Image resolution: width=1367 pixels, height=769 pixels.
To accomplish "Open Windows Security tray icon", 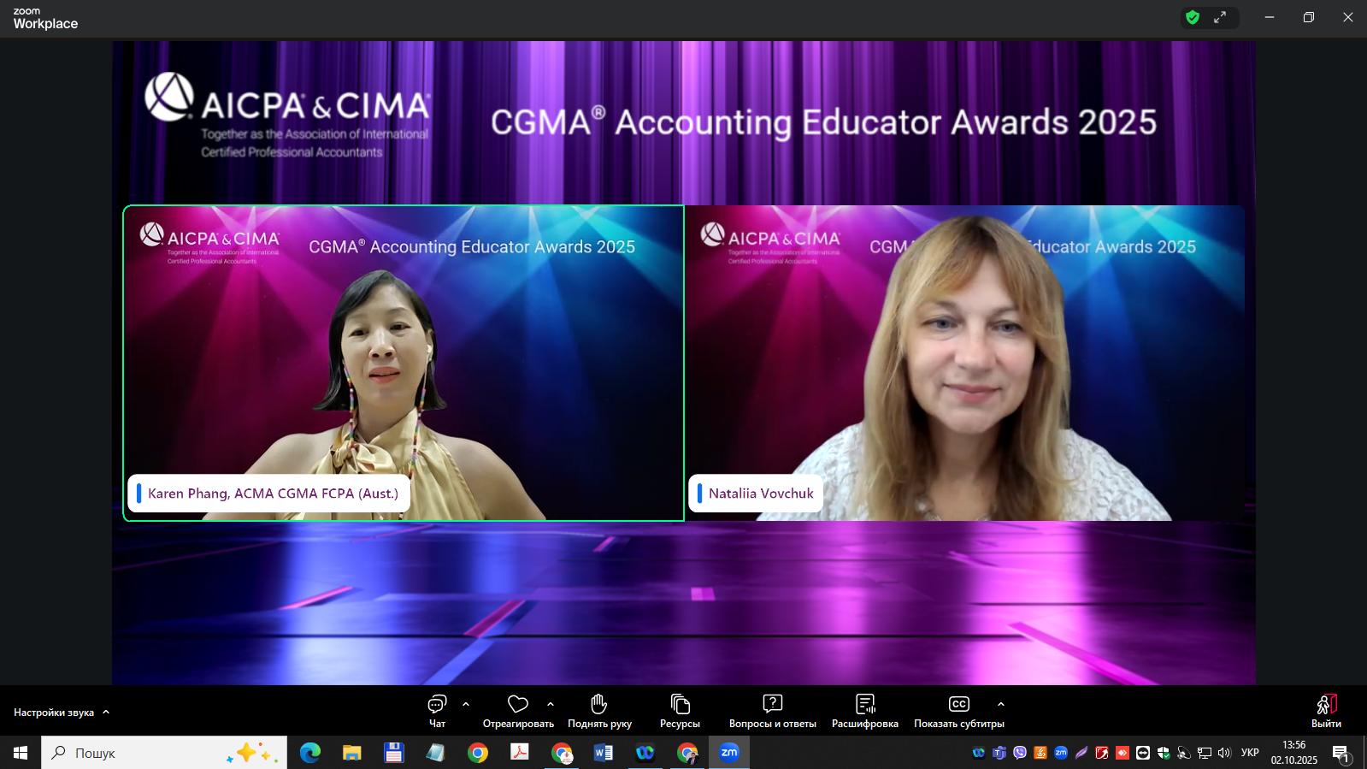I will tap(1164, 753).
